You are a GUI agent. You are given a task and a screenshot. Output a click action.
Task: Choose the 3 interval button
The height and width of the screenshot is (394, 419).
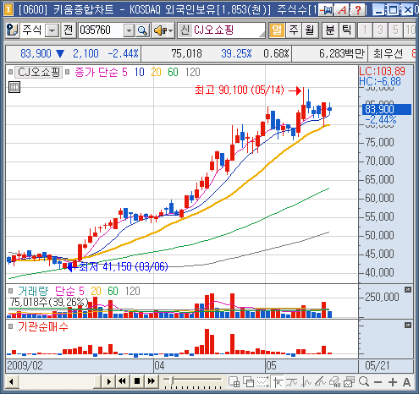coord(380,30)
